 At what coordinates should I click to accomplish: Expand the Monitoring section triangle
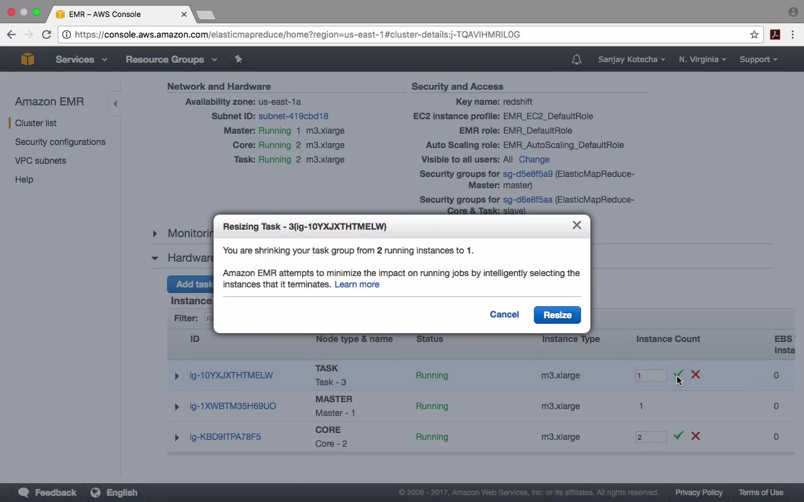click(155, 233)
